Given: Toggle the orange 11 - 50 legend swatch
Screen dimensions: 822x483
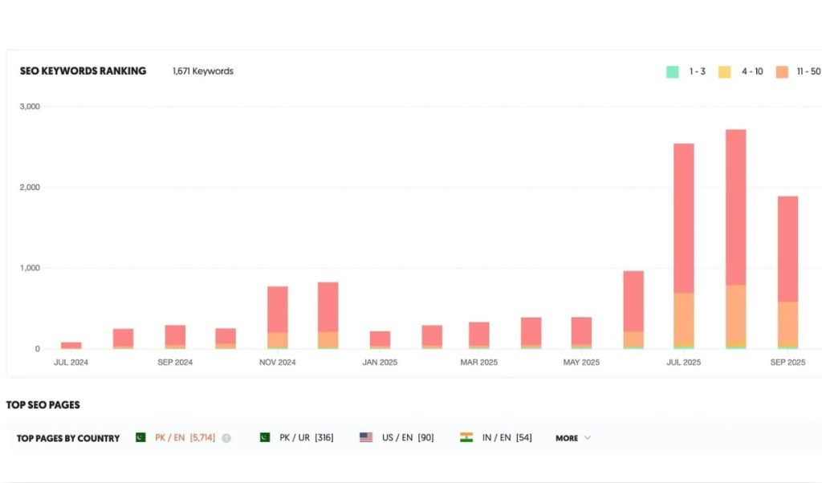Looking at the screenshot, I should pyautogui.click(x=782, y=71).
